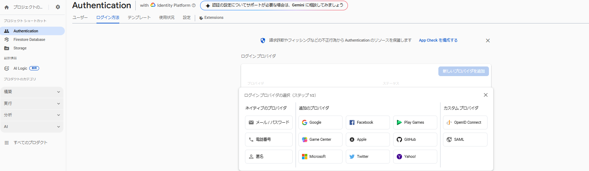Click the Apple logo icon

pos(352,139)
